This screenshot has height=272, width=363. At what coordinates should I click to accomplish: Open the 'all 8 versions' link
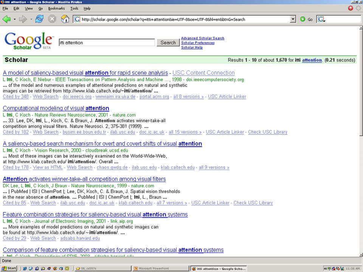pyautogui.click(x=188, y=97)
